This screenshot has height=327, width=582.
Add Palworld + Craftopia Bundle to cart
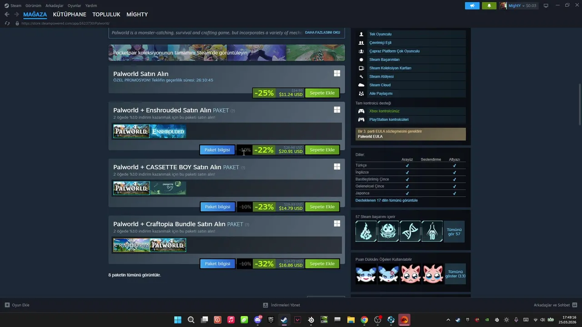click(x=322, y=263)
